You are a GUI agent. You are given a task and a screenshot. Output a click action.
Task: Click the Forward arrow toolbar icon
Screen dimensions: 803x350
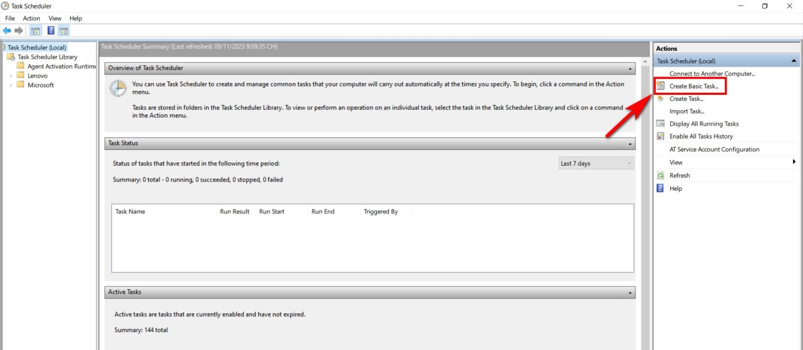click(x=19, y=31)
